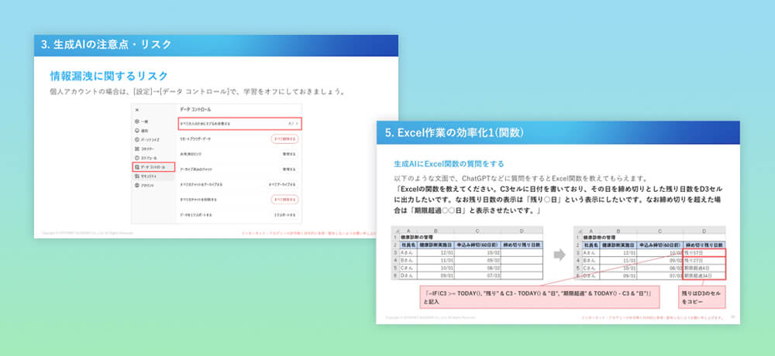Image resolution: width=775 pixels, height=356 pixels.
Task: Click the slide title 3. 生成AIの注意点・リスク
Action: [106, 44]
